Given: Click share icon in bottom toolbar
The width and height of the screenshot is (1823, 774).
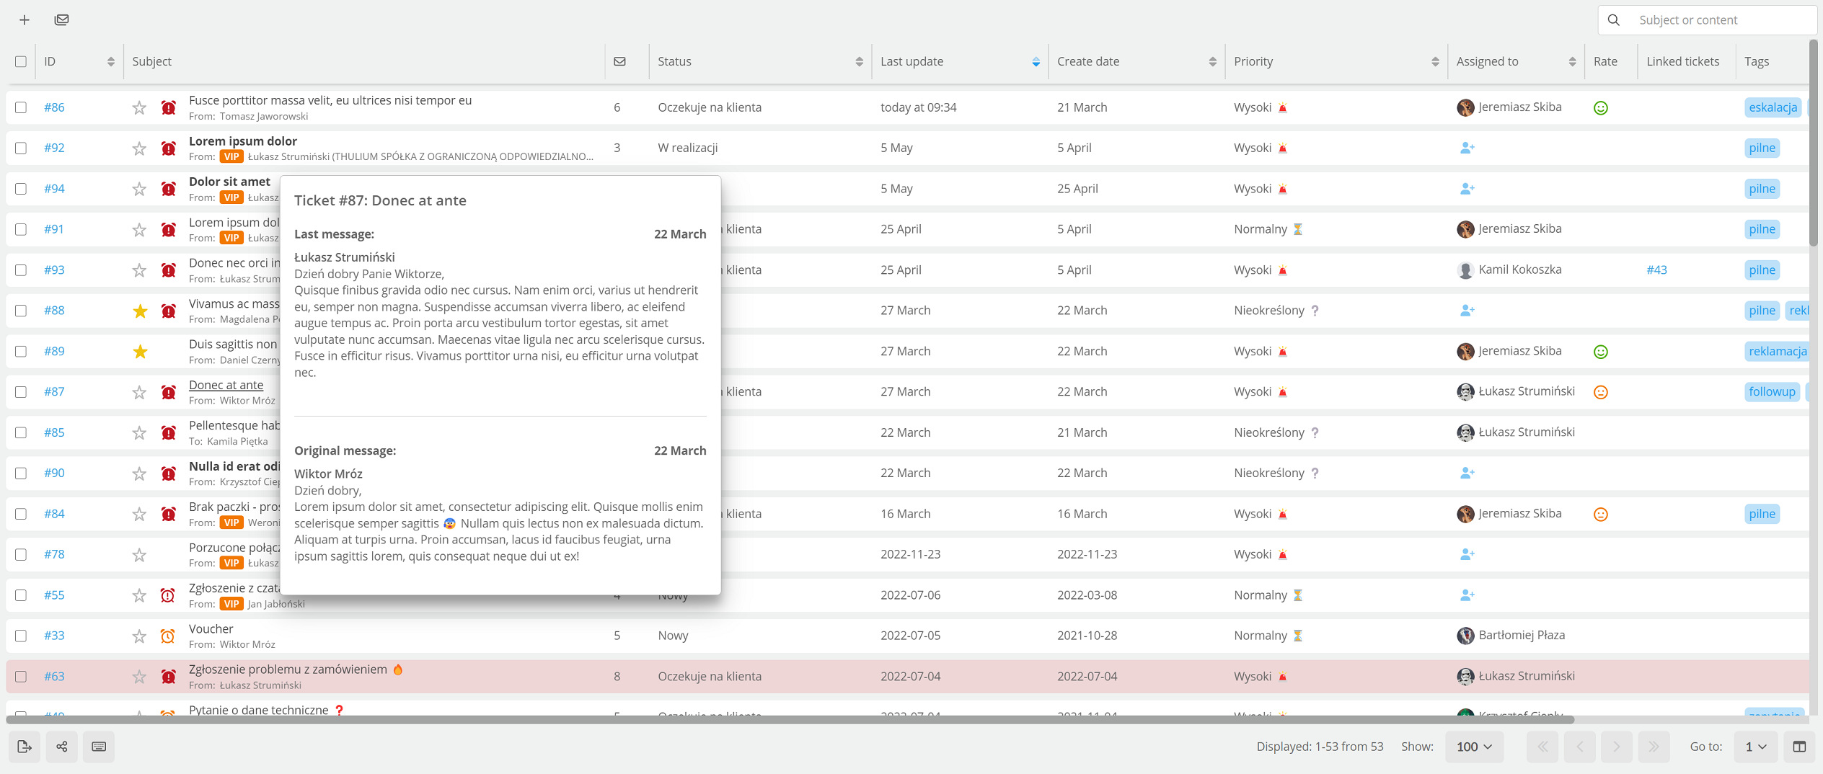Looking at the screenshot, I should click(62, 747).
